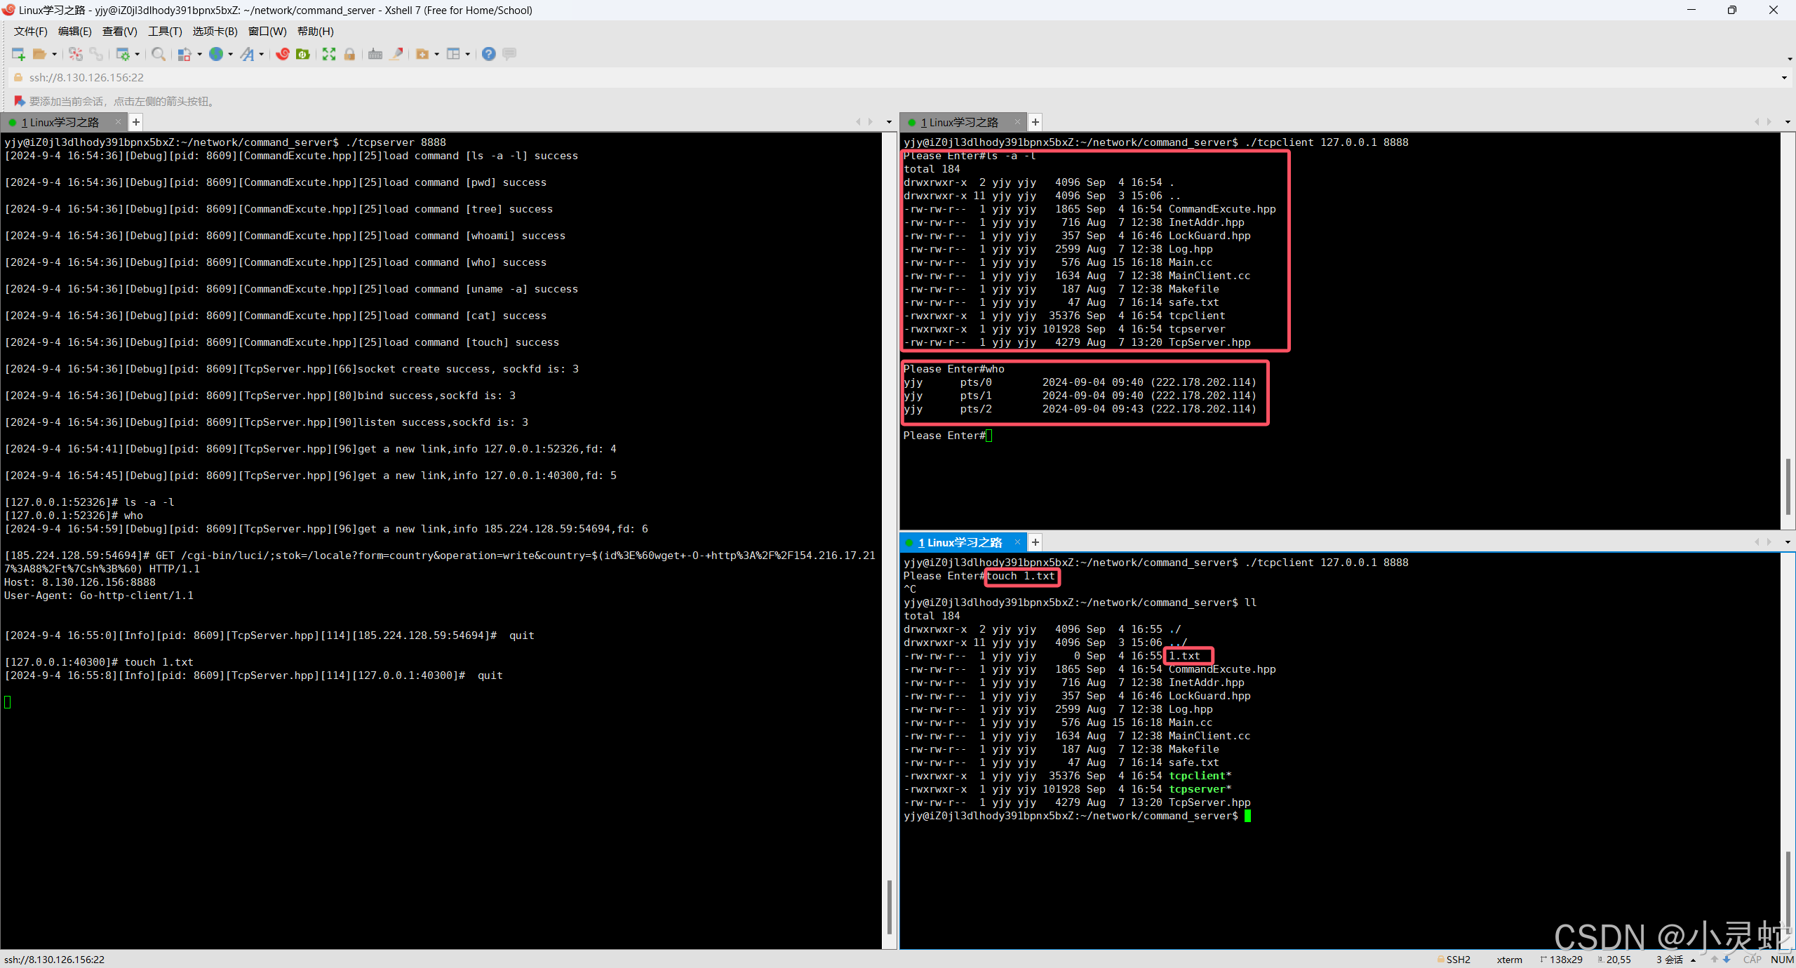Add a new tab in the left pane
This screenshot has width=1796, height=968.
click(x=136, y=122)
